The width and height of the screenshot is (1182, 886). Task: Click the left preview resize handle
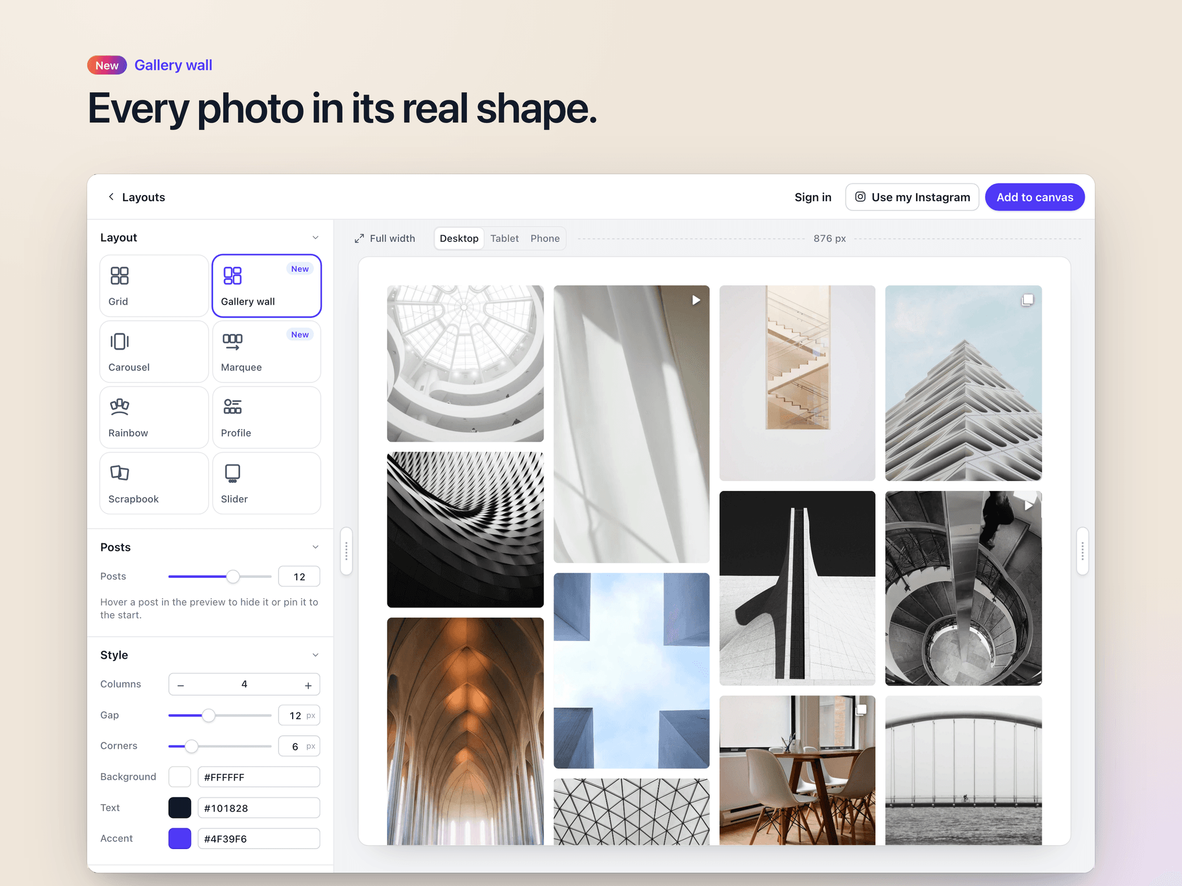(x=346, y=551)
